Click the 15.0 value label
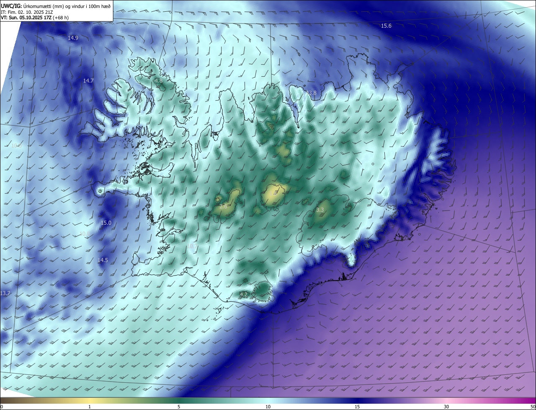 pos(106,223)
